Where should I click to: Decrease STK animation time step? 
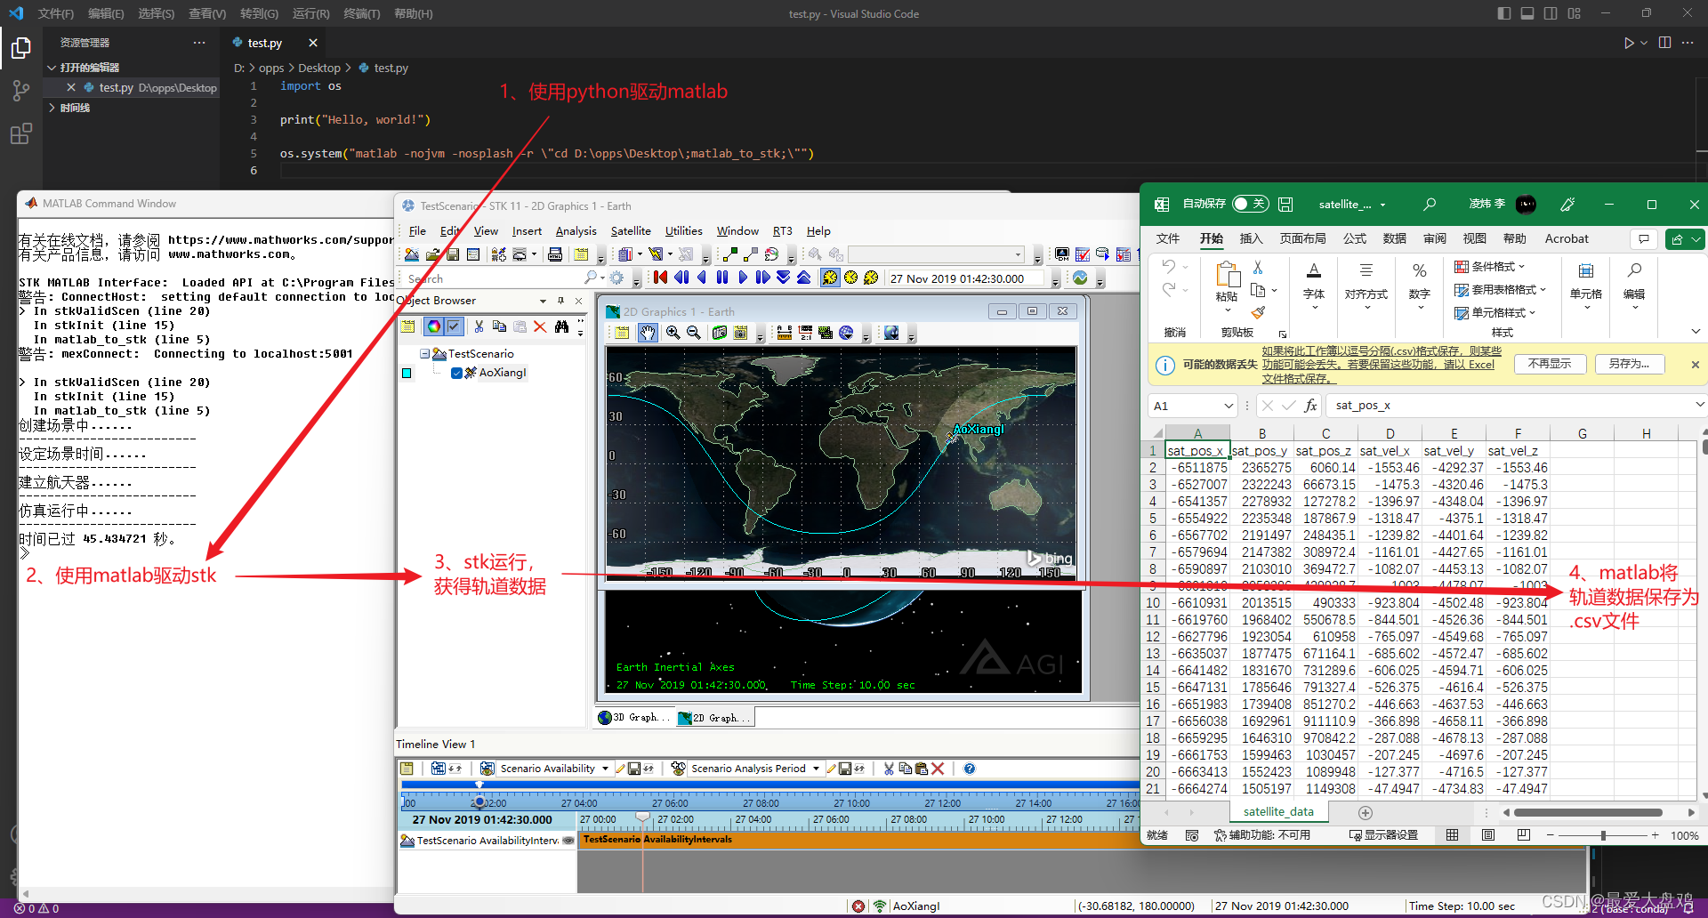pos(783,278)
